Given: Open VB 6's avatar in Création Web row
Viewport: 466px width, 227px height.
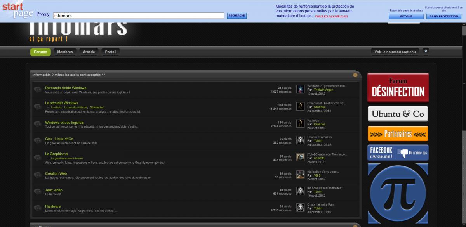Looking at the screenshot, I should (x=300, y=175).
